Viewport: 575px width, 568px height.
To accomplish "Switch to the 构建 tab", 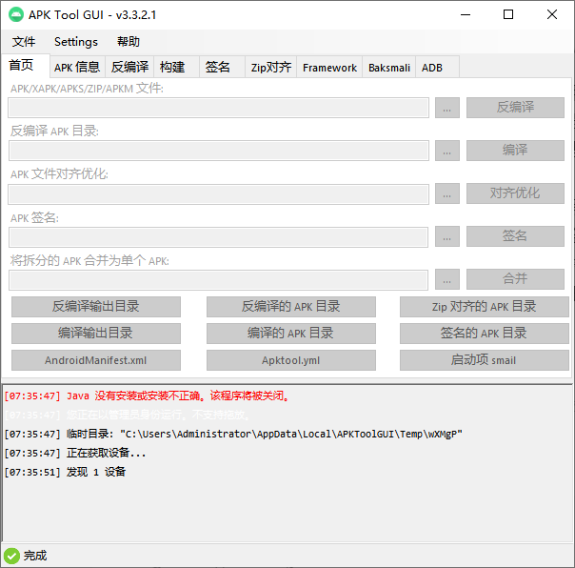I will [177, 68].
